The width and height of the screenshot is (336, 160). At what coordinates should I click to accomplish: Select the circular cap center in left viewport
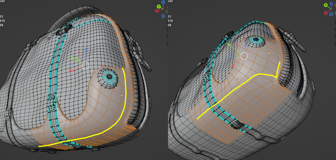point(110,77)
